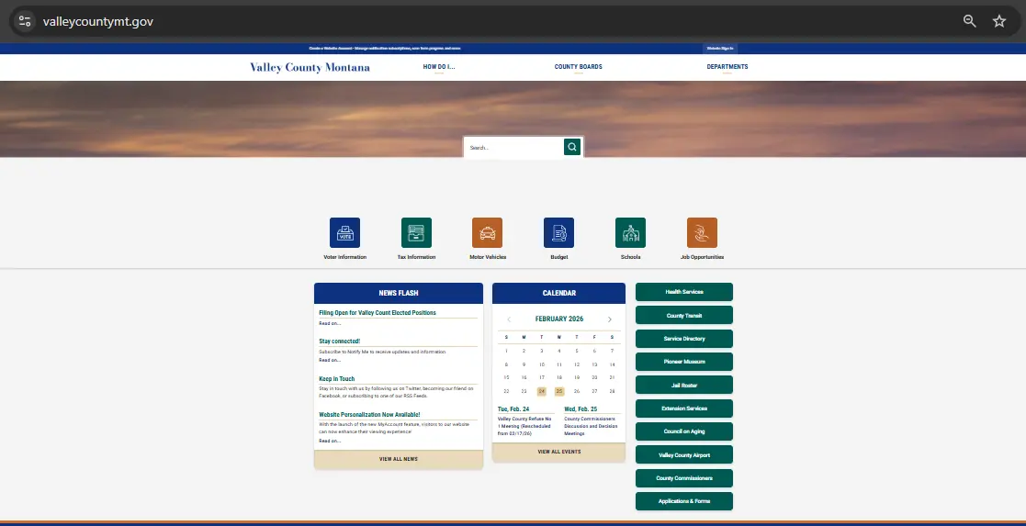Click the browser zoom magnifier icon

click(969, 21)
